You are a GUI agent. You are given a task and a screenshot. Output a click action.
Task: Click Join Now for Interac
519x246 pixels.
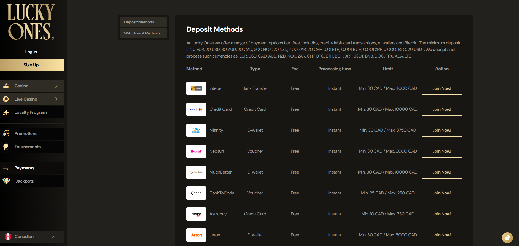point(442,88)
